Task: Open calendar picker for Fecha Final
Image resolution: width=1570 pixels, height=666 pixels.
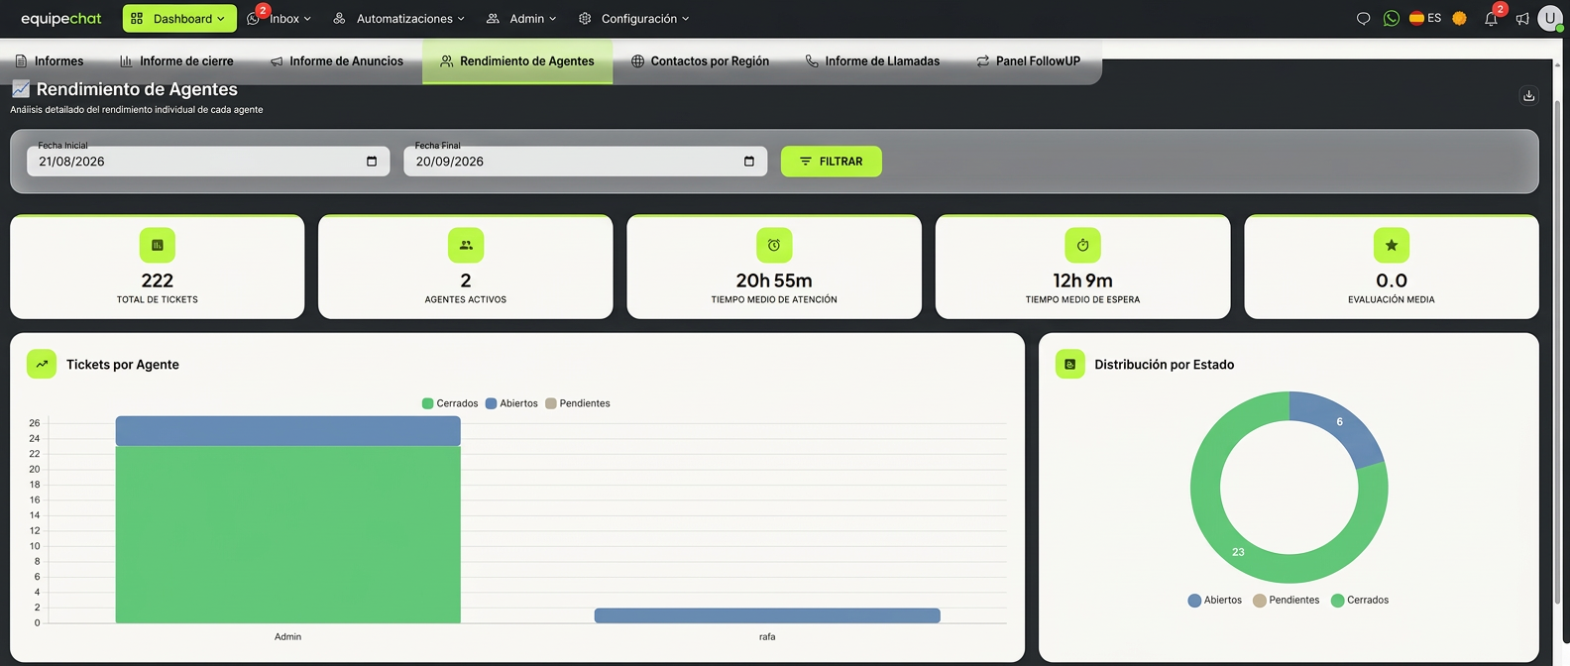Action: pyautogui.click(x=749, y=162)
